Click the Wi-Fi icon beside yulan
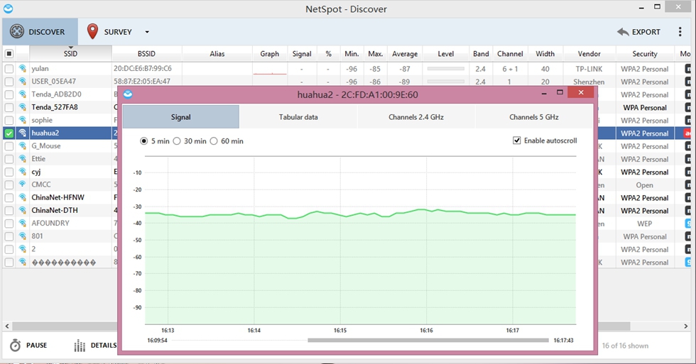This screenshot has width=696, height=364. pos(22,69)
